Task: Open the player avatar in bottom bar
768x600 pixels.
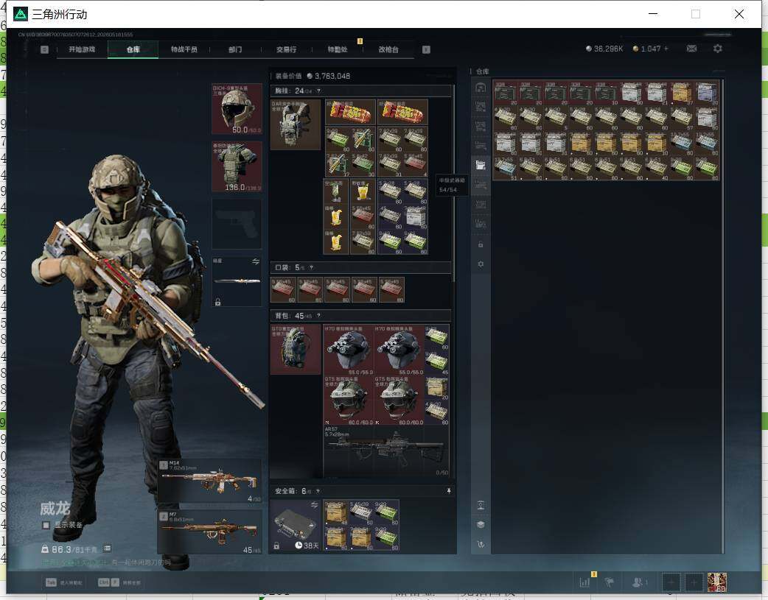Action: 717,582
